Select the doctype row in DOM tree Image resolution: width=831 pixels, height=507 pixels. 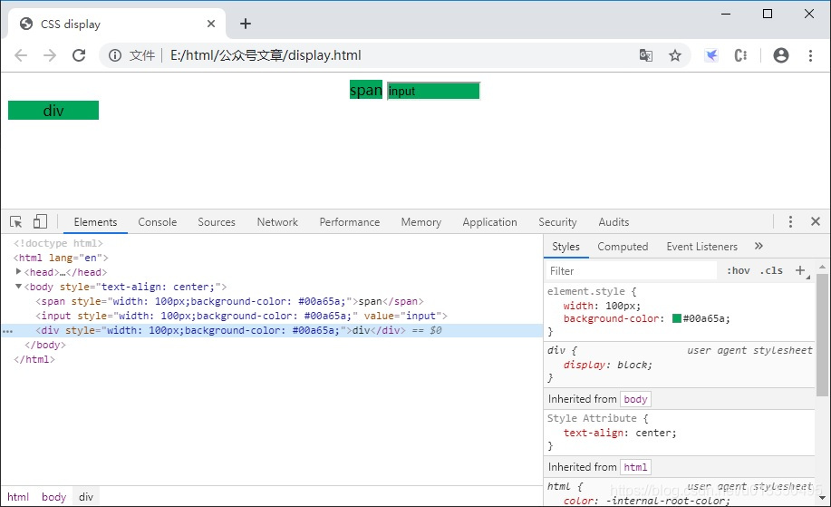[x=58, y=243]
